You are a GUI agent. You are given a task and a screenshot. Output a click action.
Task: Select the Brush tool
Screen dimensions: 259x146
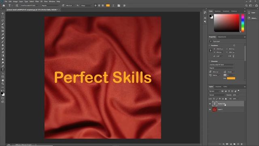(3, 41)
